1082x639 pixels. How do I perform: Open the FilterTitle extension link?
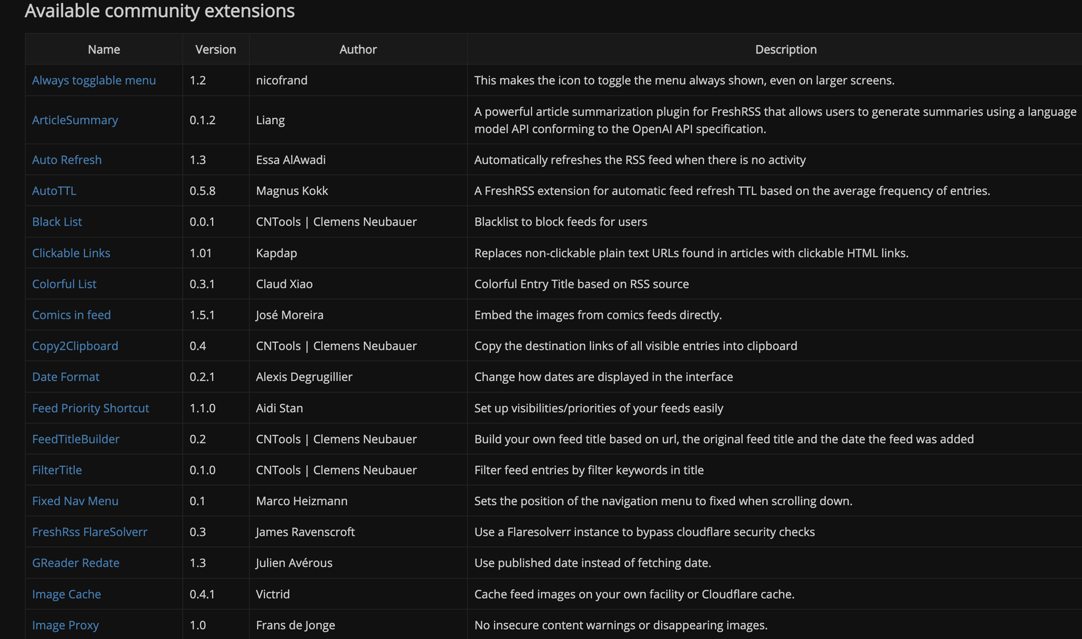pos(57,470)
